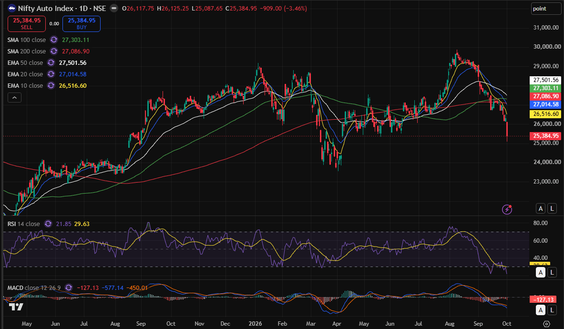Image resolution: width=564 pixels, height=329 pixels.
Task: Collapse the indicator legend list
Action: 14,97
